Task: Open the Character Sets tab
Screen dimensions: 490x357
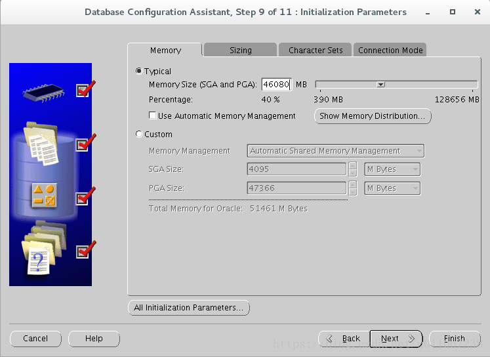Action: tap(316, 50)
